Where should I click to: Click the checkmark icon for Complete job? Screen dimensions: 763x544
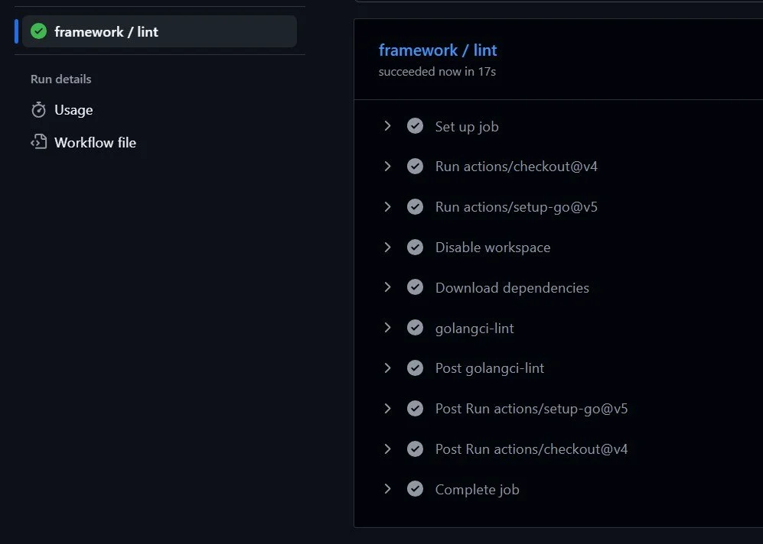point(415,489)
